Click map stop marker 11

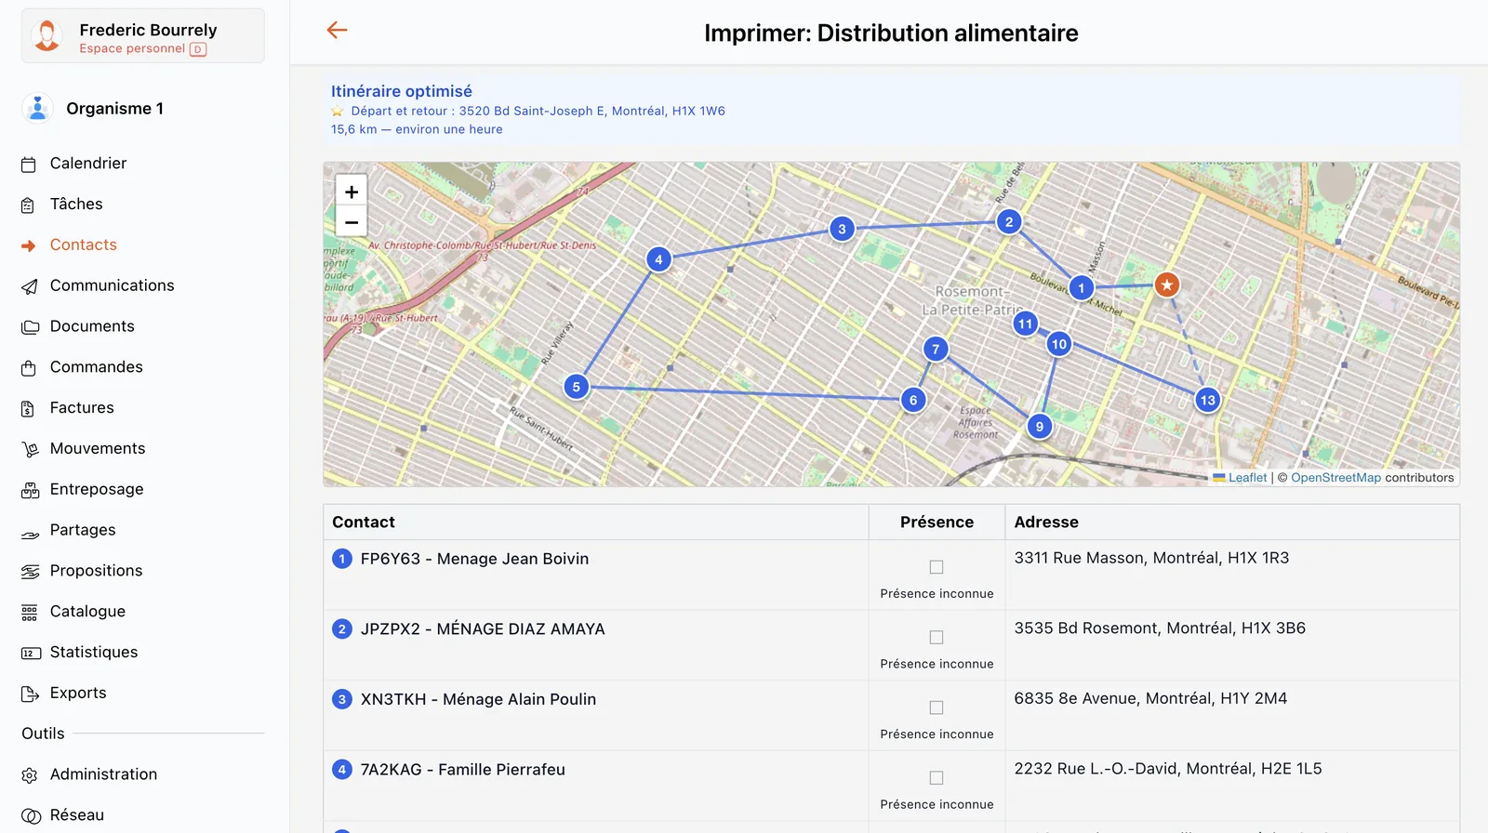coord(1025,324)
